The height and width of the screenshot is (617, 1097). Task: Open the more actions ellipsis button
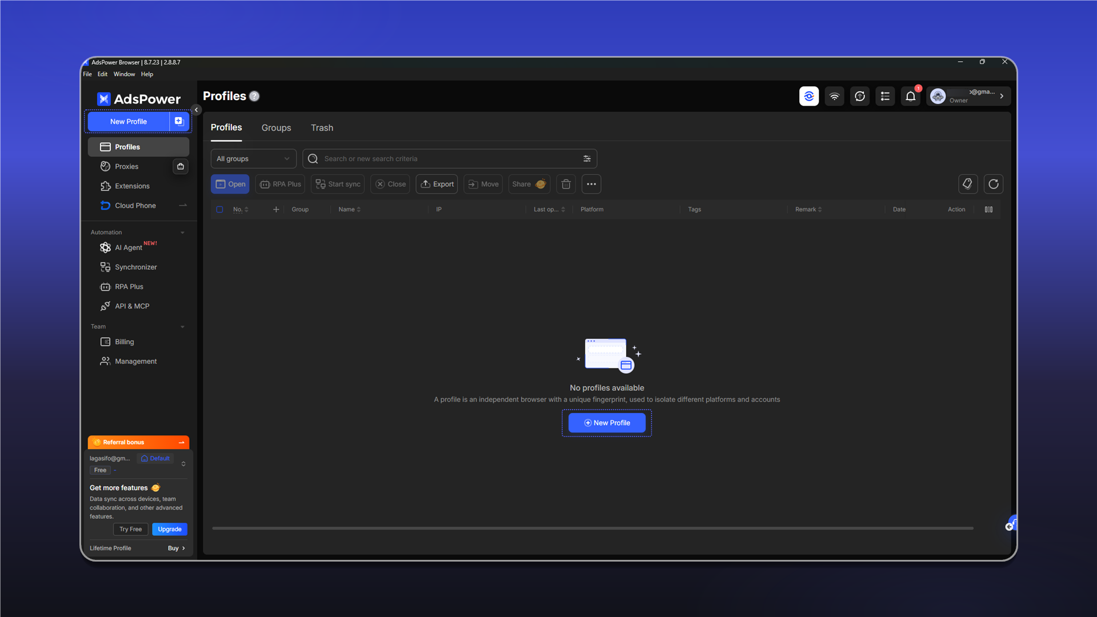point(591,184)
